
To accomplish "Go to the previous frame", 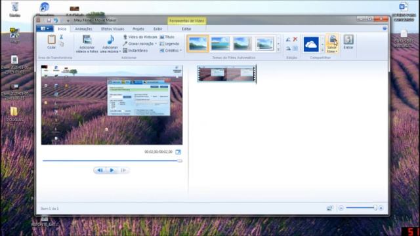I will click(100, 170).
